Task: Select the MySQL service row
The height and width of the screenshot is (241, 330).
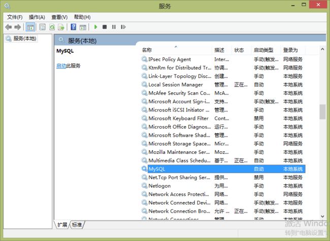Action: 223,169
